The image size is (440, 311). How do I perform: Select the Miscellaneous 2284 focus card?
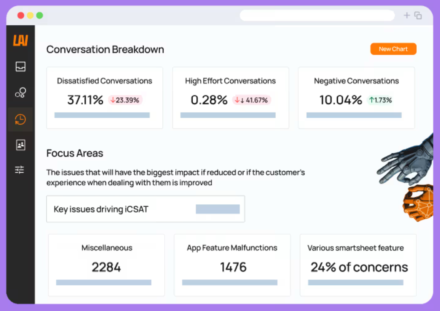point(106,265)
